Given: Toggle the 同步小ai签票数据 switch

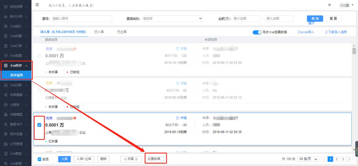Looking at the screenshot, I should point(257,32).
